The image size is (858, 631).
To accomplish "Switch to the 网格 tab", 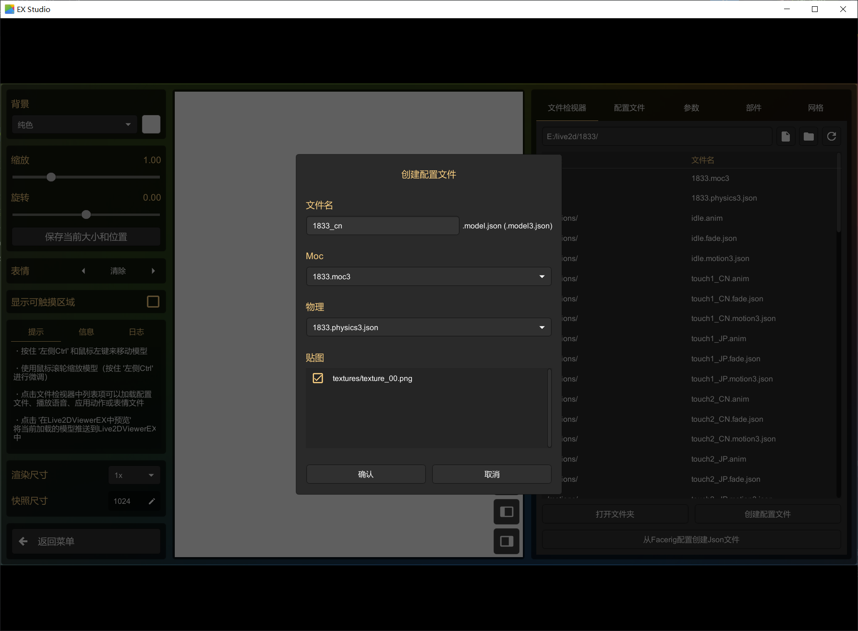I will (x=816, y=108).
